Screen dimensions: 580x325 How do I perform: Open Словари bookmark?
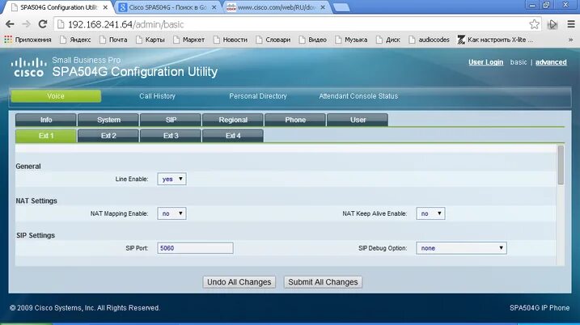(x=273, y=40)
